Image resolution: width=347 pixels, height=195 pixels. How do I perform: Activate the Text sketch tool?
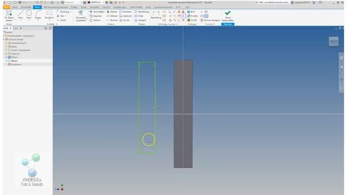[61, 16]
